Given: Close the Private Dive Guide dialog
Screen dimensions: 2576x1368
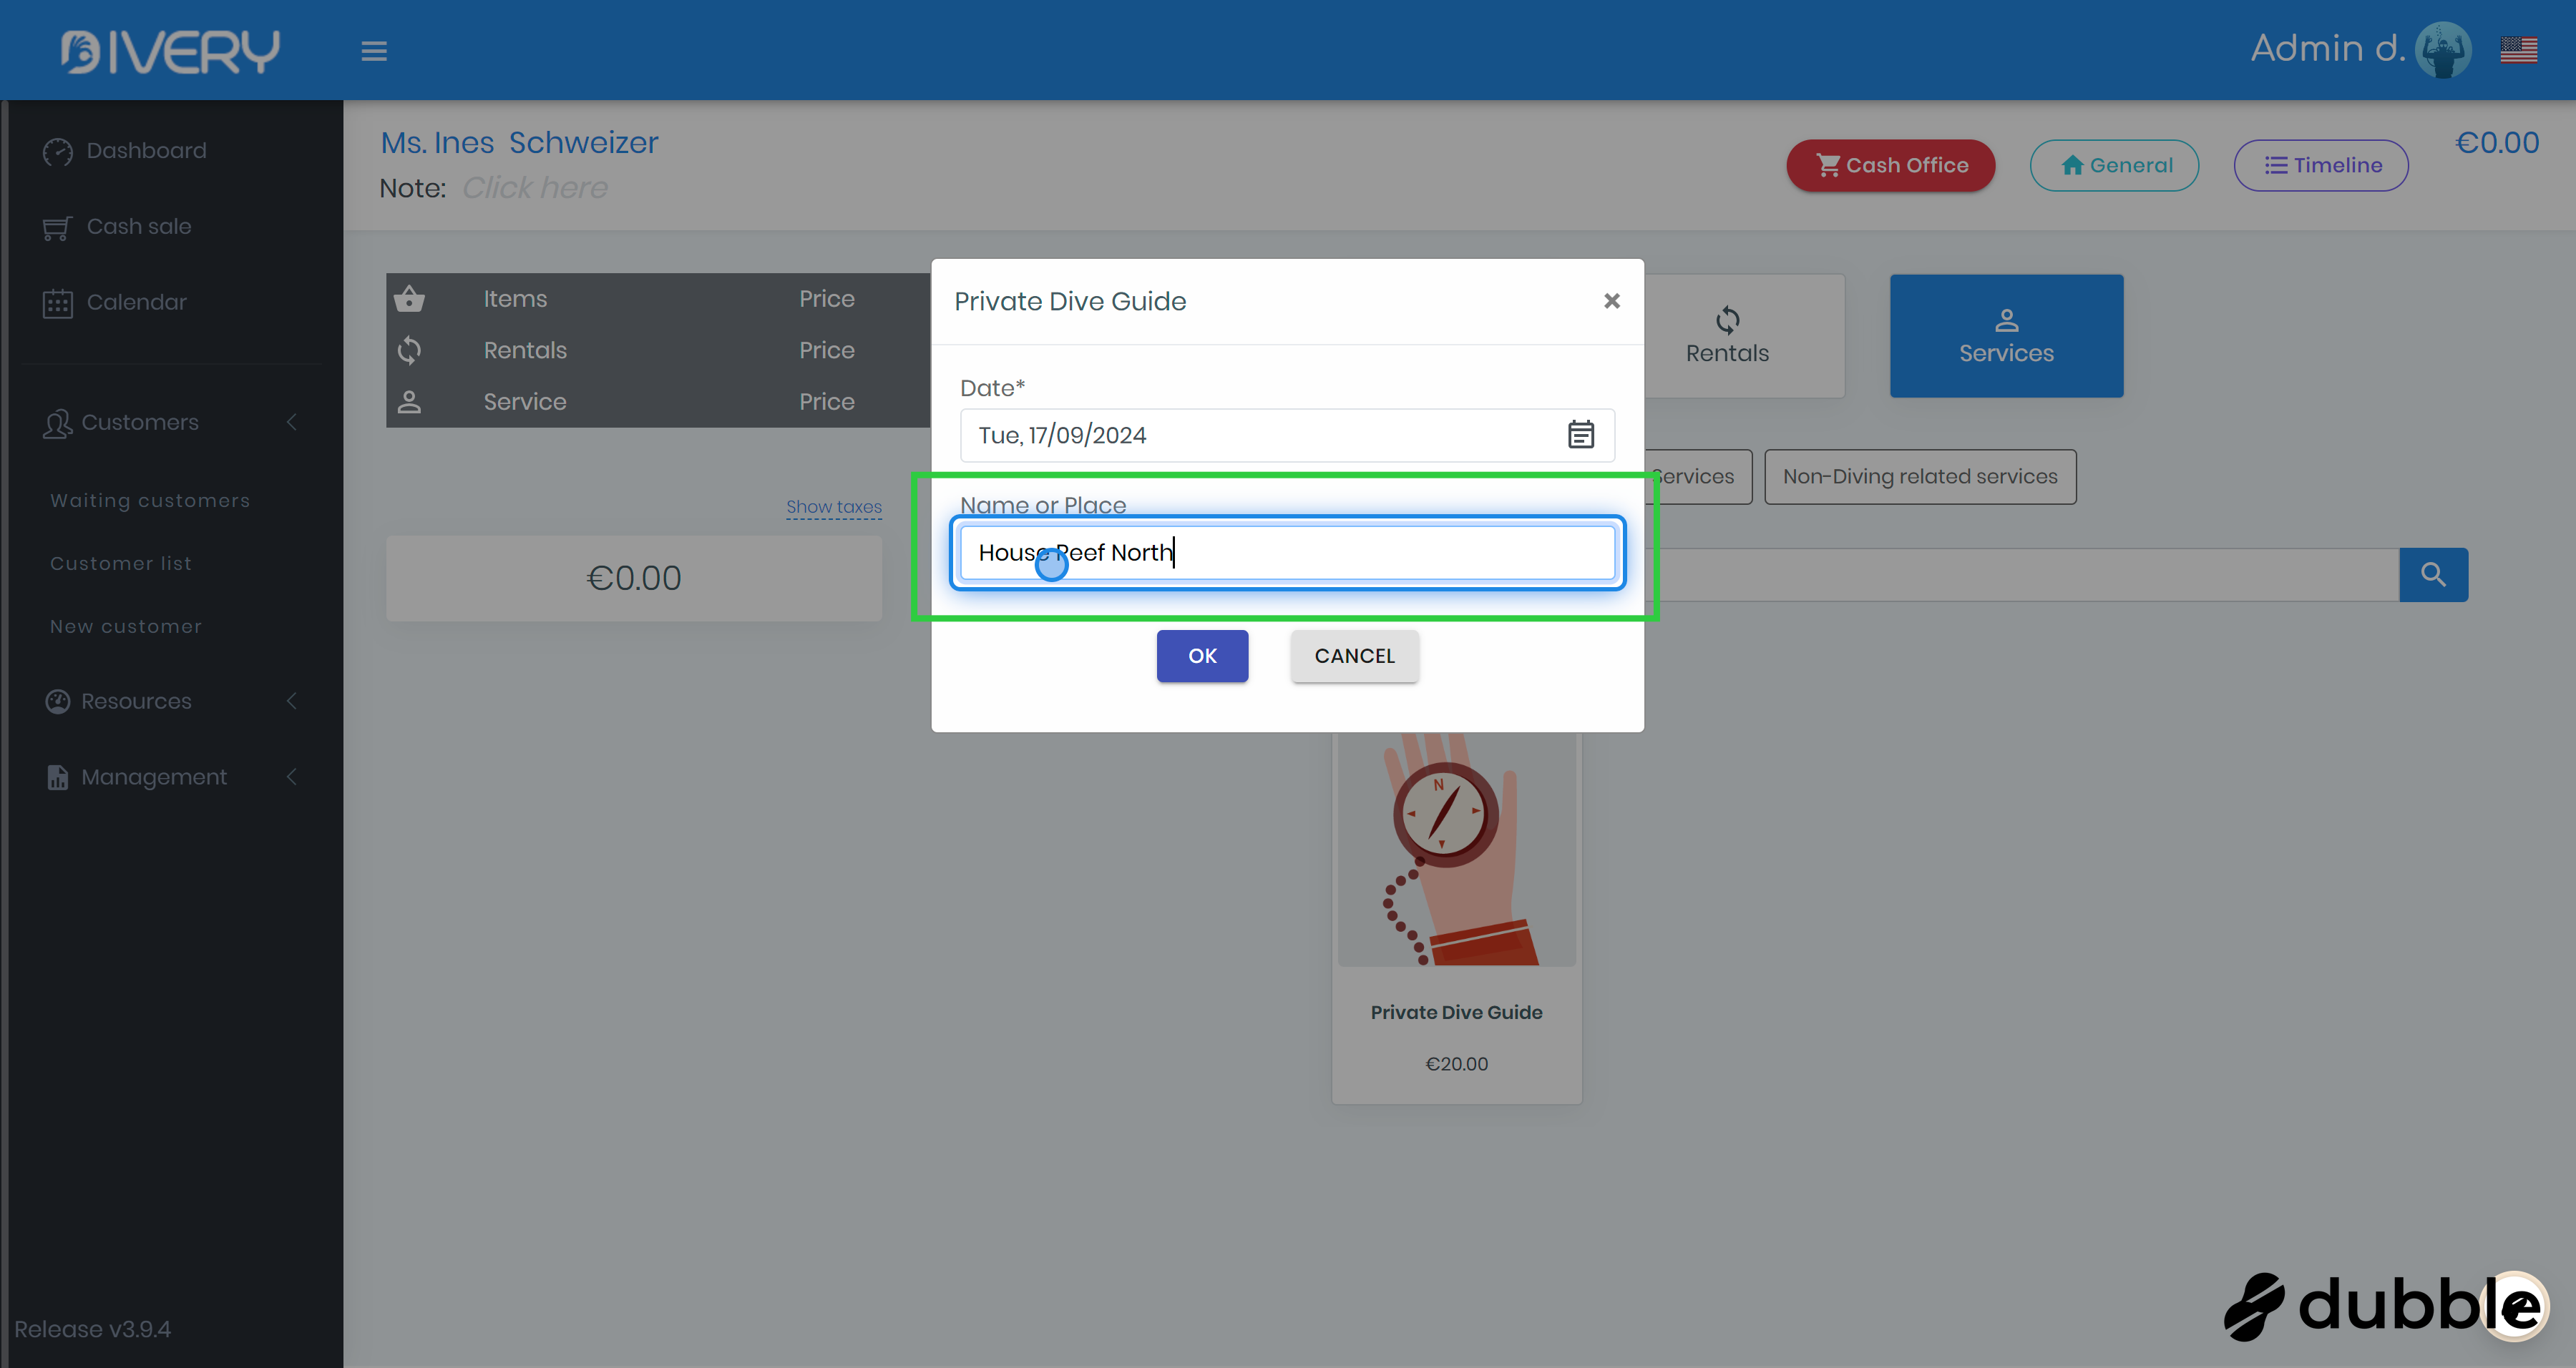Looking at the screenshot, I should (1611, 301).
